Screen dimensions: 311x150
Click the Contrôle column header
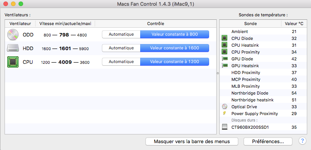(156, 24)
